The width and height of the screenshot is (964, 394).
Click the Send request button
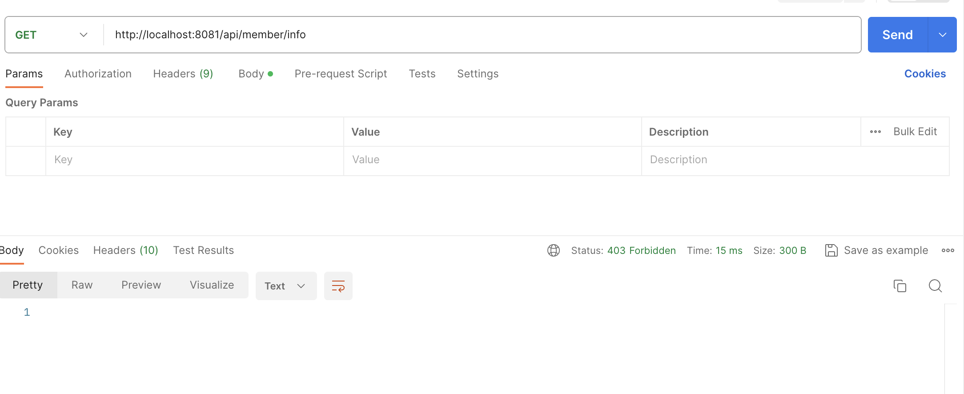[898, 35]
